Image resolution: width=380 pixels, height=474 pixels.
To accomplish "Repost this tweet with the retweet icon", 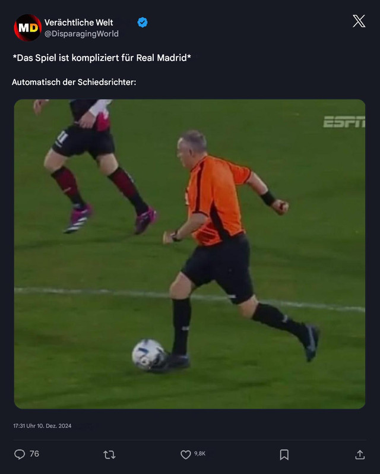I will click(109, 454).
